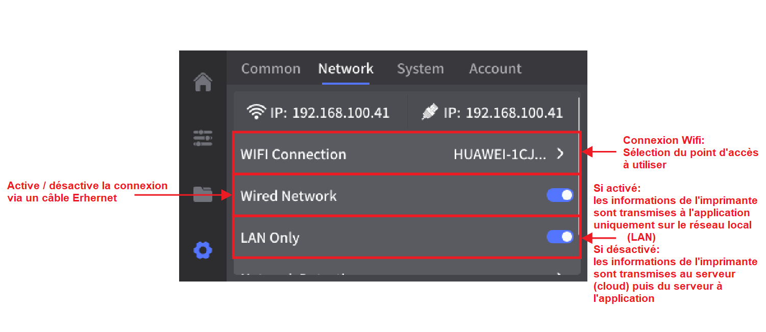Click the Ethernet IP address text
This screenshot has height=332, width=766.
pyautogui.click(x=503, y=113)
